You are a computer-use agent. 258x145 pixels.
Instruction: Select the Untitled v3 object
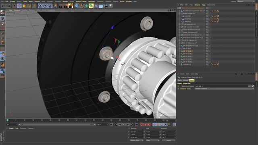point(187,64)
